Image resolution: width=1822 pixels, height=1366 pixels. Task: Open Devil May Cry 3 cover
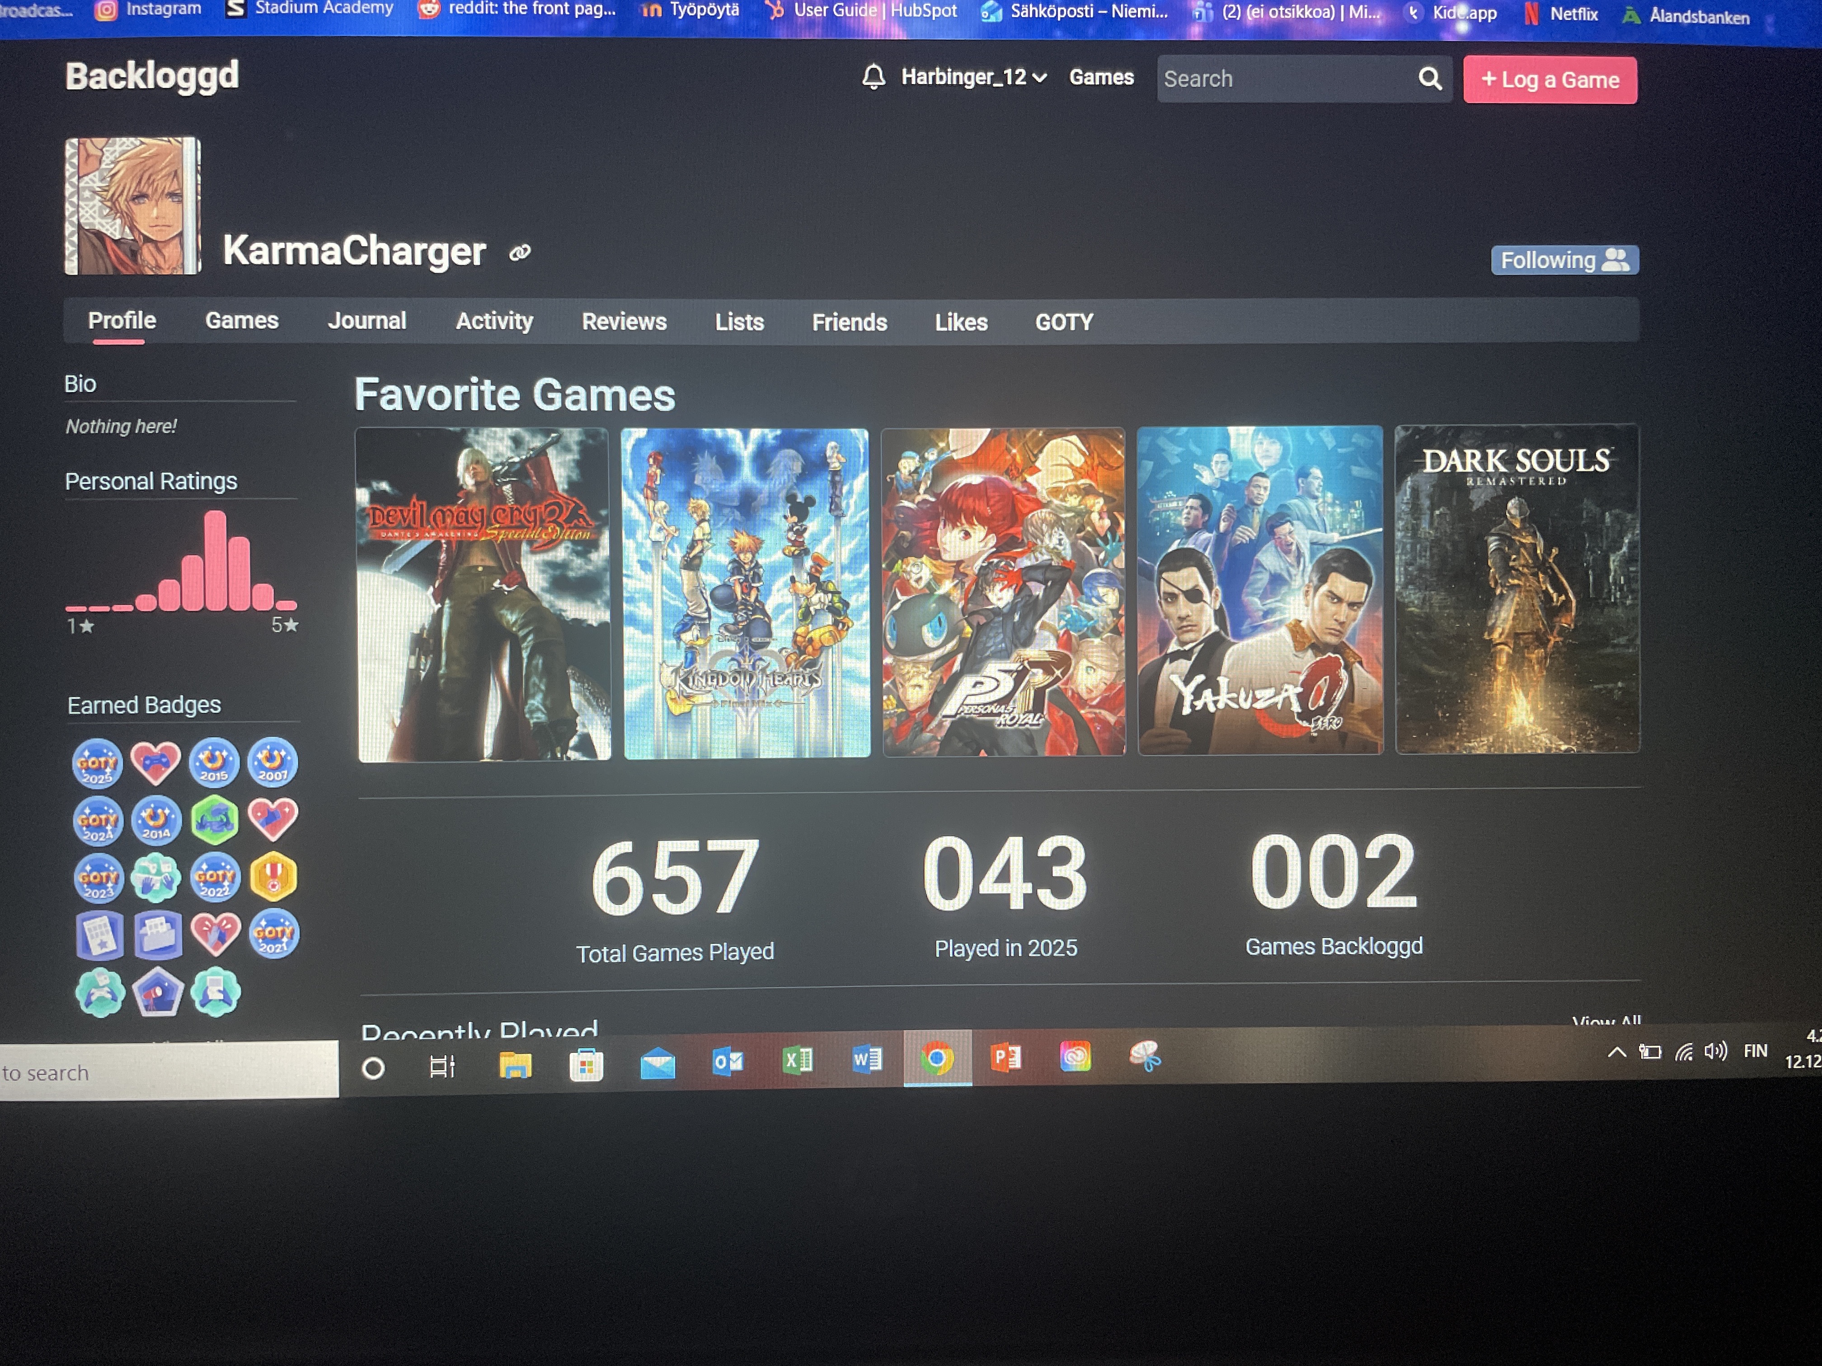(484, 594)
